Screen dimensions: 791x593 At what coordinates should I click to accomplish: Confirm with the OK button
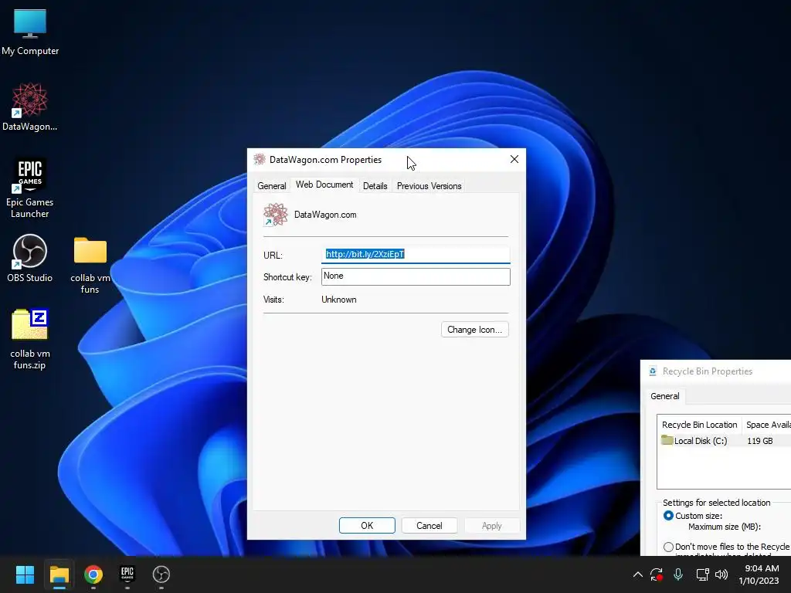(x=367, y=525)
